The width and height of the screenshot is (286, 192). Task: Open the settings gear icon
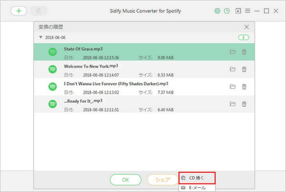tap(217, 11)
